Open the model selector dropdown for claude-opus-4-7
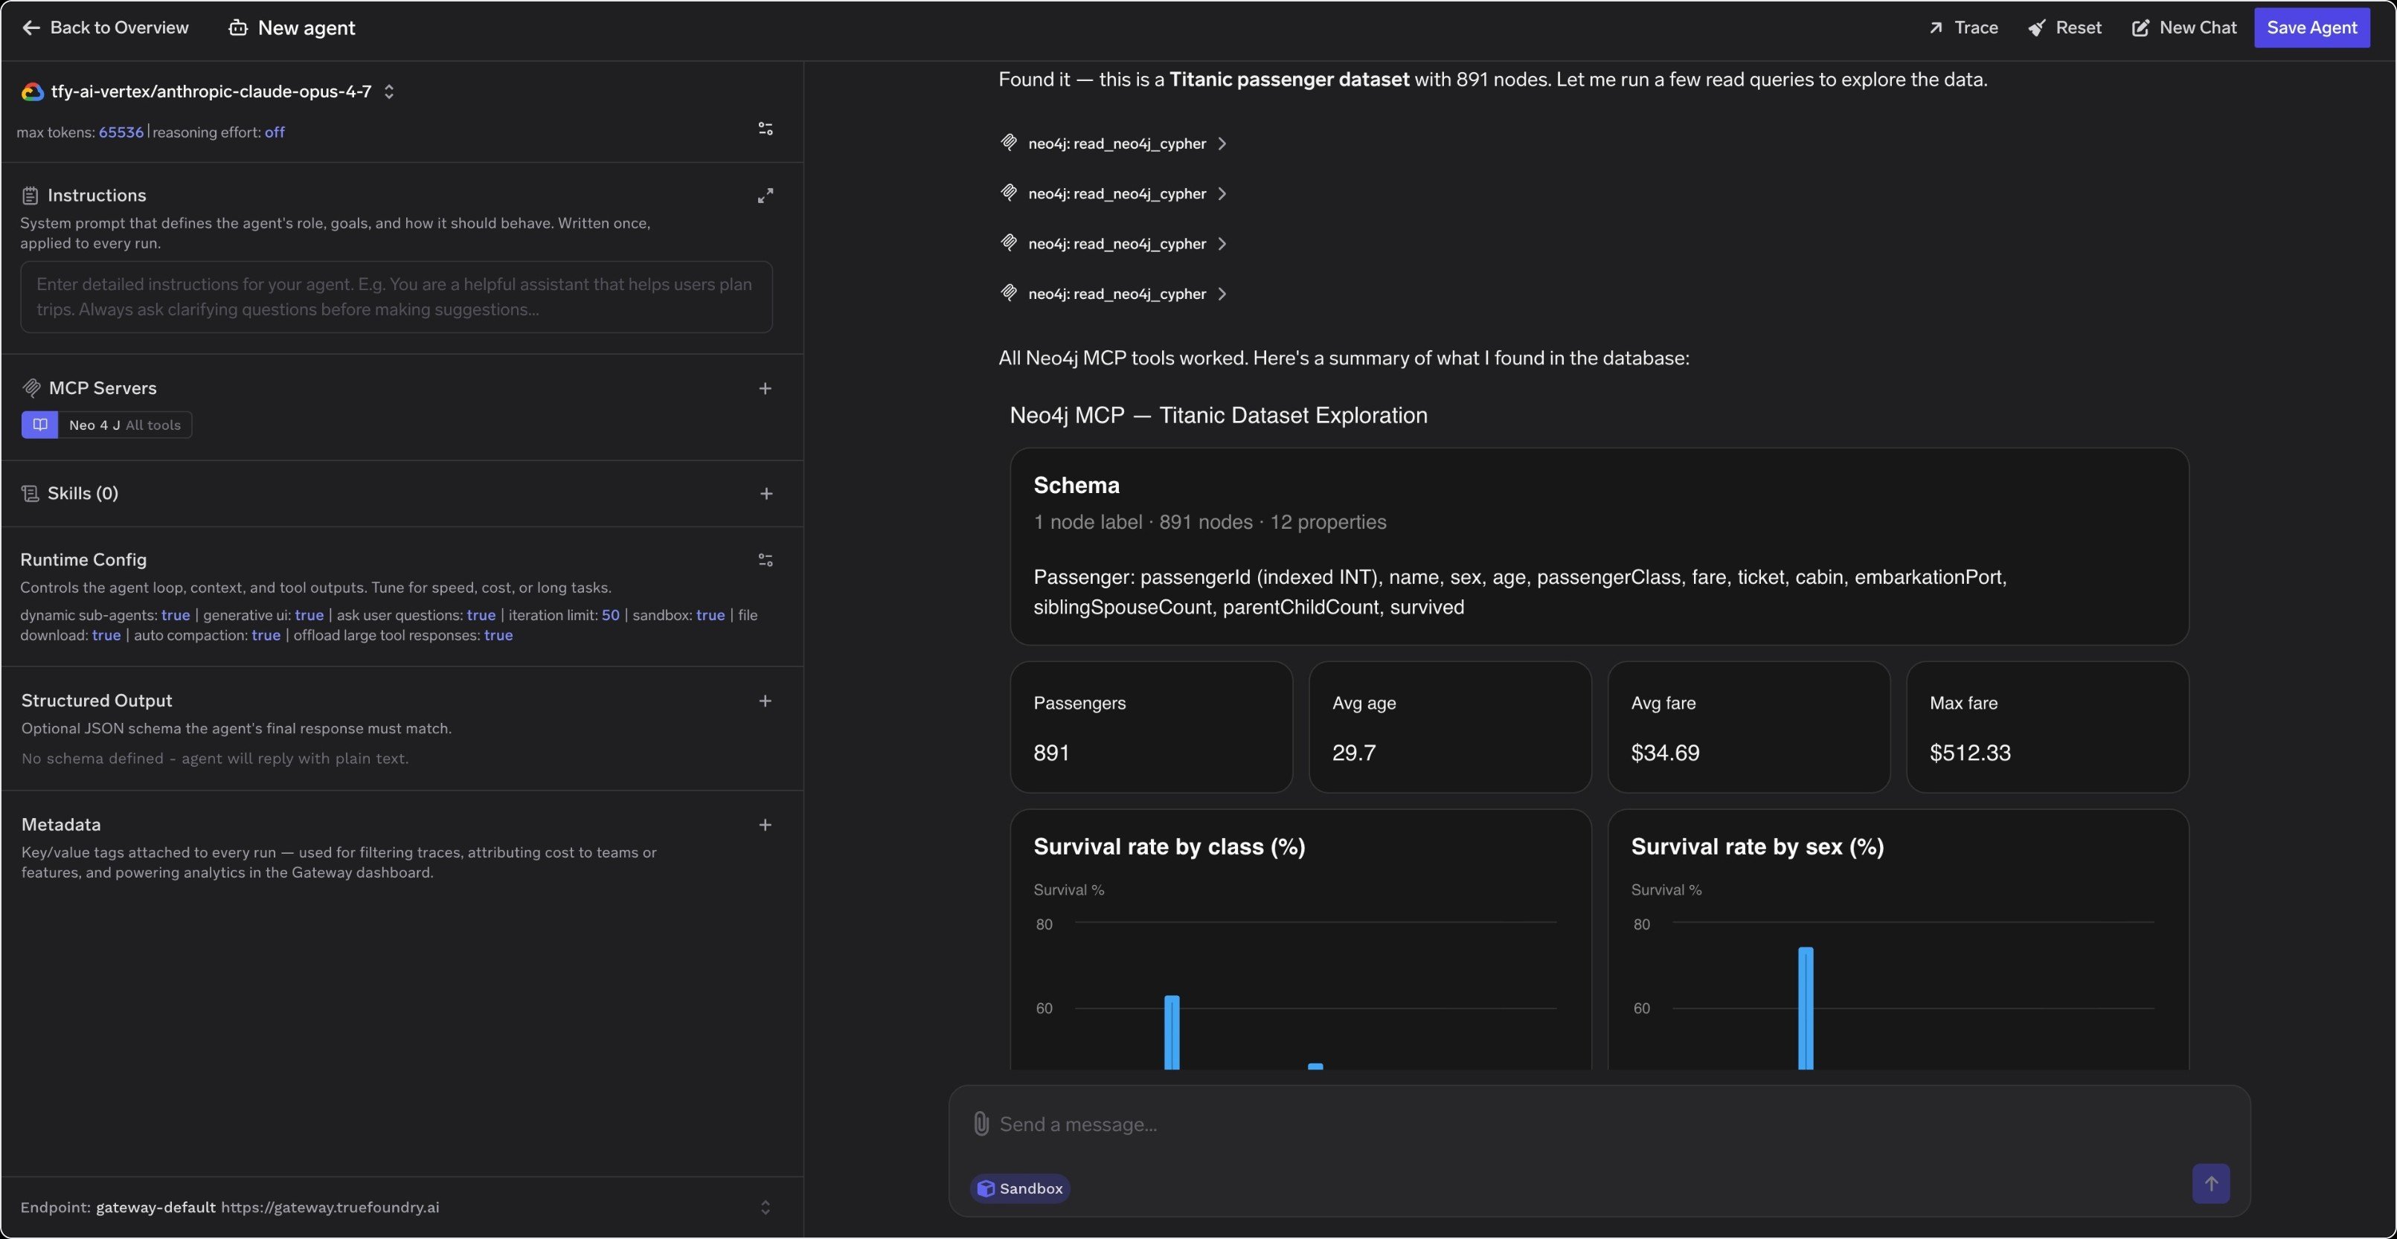This screenshot has height=1239, width=2397. [389, 91]
